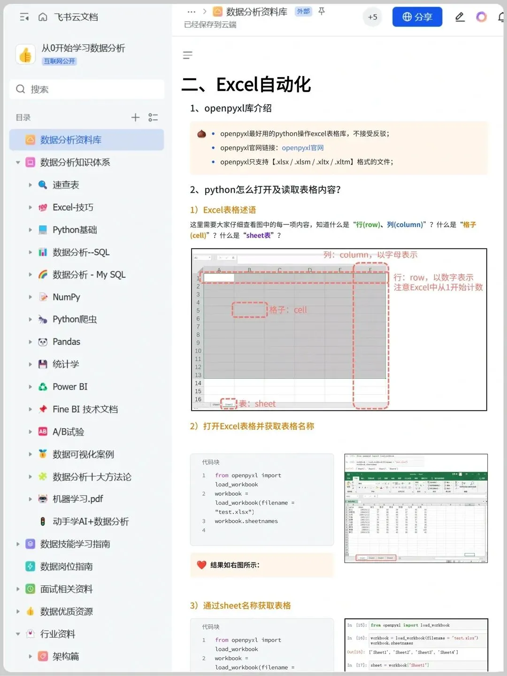Click the +5 collaborators badge
The width and height of the screenshot is (507, 676).
coord(372,17)
